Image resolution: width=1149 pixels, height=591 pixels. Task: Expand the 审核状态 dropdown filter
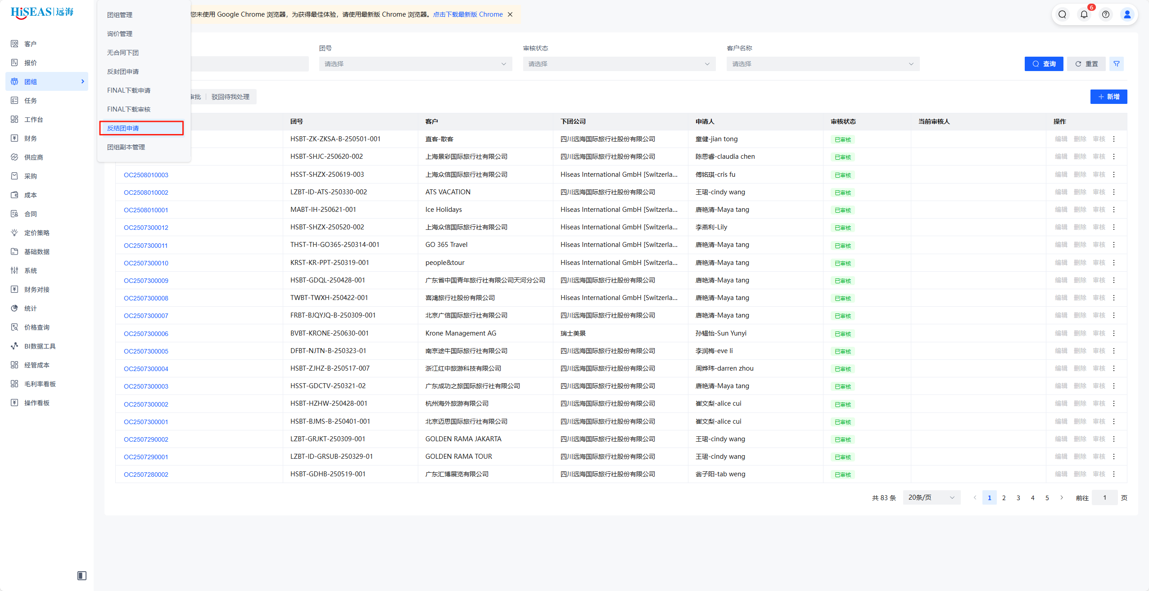click(619, 64)
